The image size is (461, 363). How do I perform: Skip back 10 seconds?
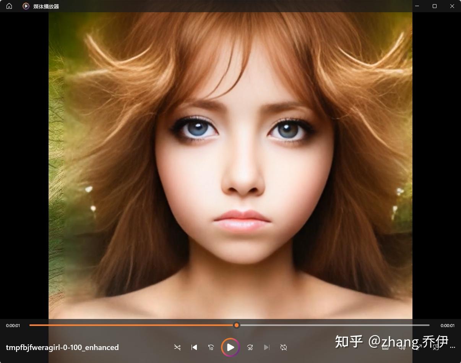[211, 347]
